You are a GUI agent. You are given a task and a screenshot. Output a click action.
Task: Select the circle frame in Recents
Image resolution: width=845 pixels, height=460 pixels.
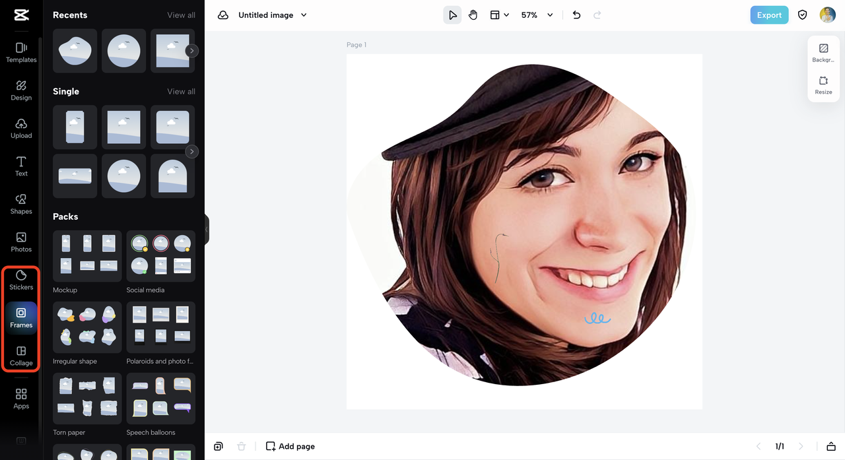click(x=123, y=51)
